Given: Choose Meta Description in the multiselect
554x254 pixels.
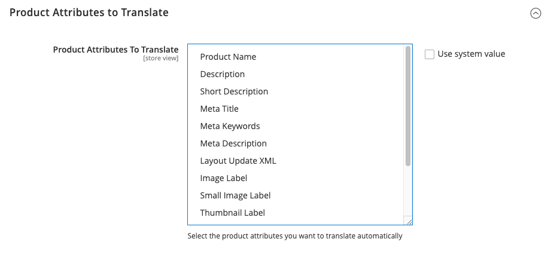Looking at the screenshot, I should (x=233, y=143).
